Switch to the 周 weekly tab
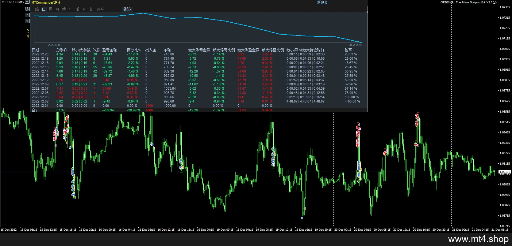The height and width of the screenshot is (246, 512). pos(51,9)
